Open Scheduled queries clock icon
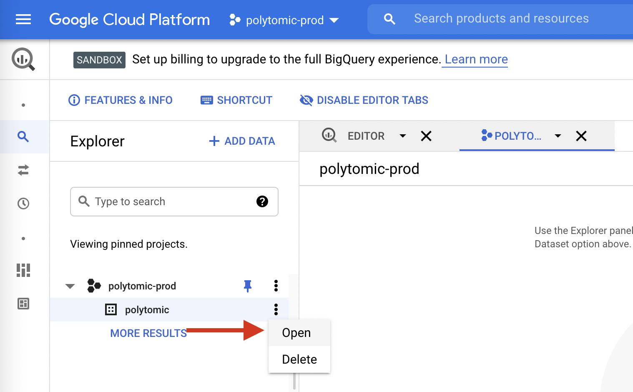Image resolution: width=633 pixels, height=392 pixels. (23, 204)
